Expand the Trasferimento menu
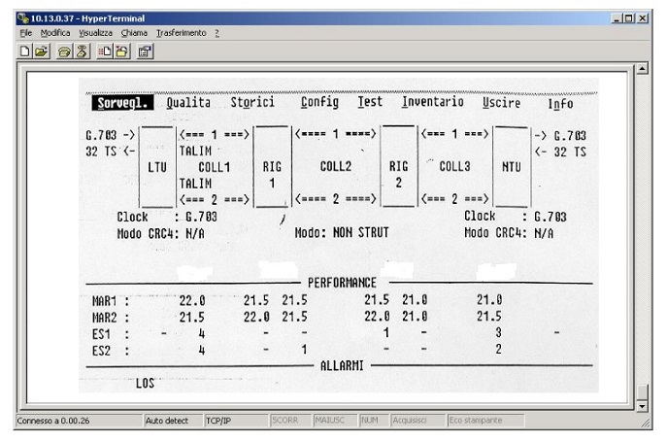This screenshot has height=441, width=667. 181,33
